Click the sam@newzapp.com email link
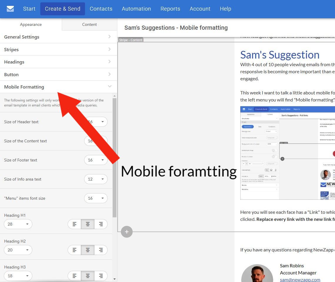The width and height of the screenshot is (335, 282). tap(300, 280)
